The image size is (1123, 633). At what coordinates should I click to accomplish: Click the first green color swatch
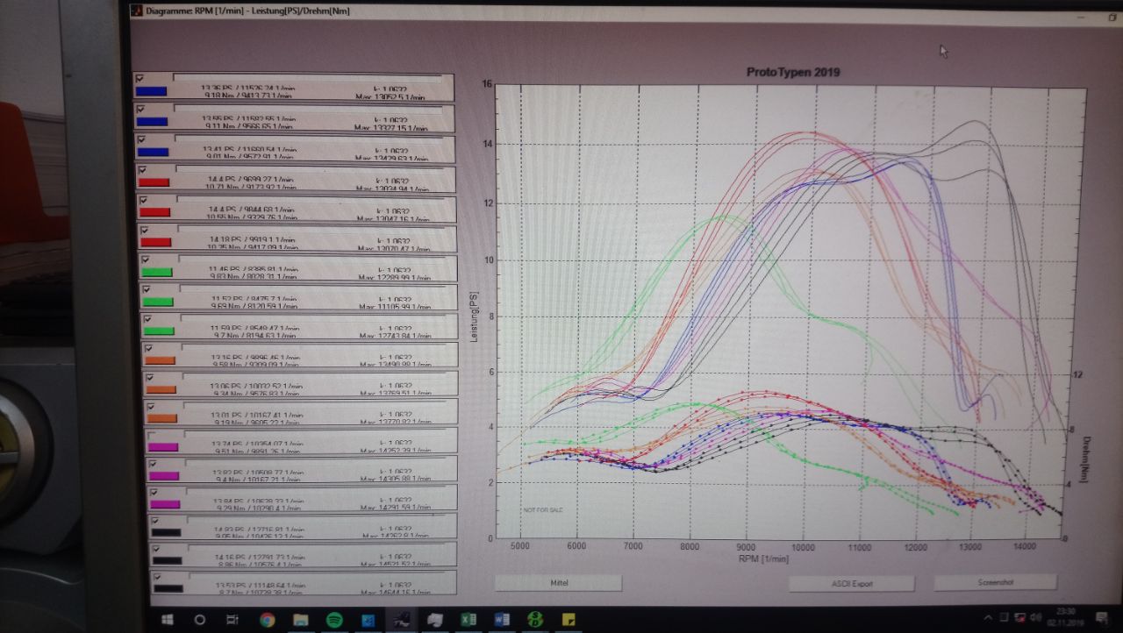(157, 272)
